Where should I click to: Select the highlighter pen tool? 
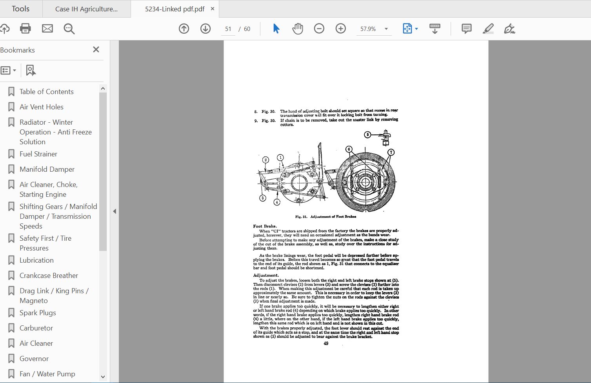488,29
